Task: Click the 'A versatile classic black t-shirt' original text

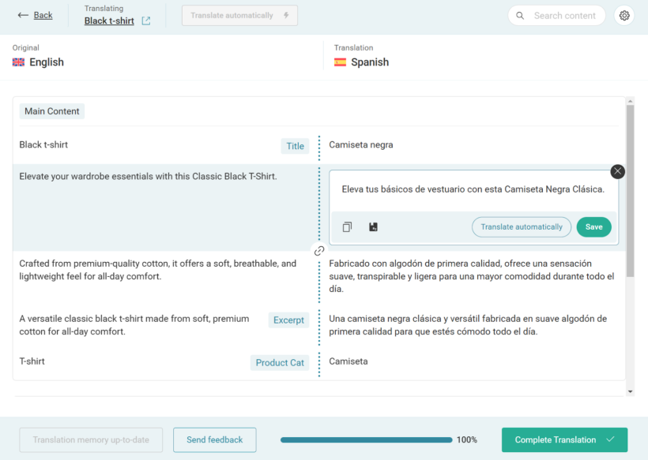Action: click(134, 325)
